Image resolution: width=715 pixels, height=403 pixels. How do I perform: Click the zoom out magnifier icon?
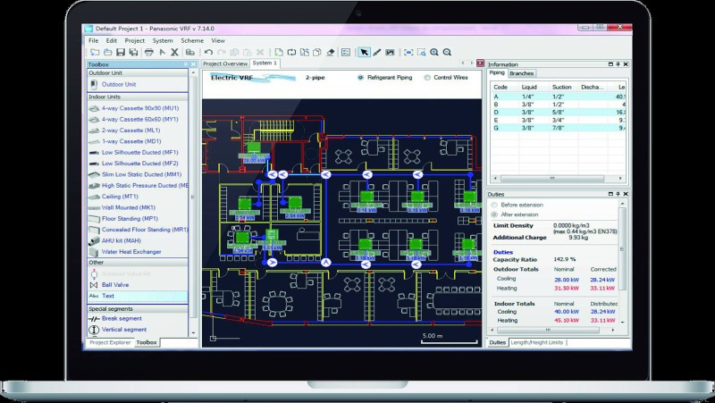pyautogui.click(x=448, y=53)
